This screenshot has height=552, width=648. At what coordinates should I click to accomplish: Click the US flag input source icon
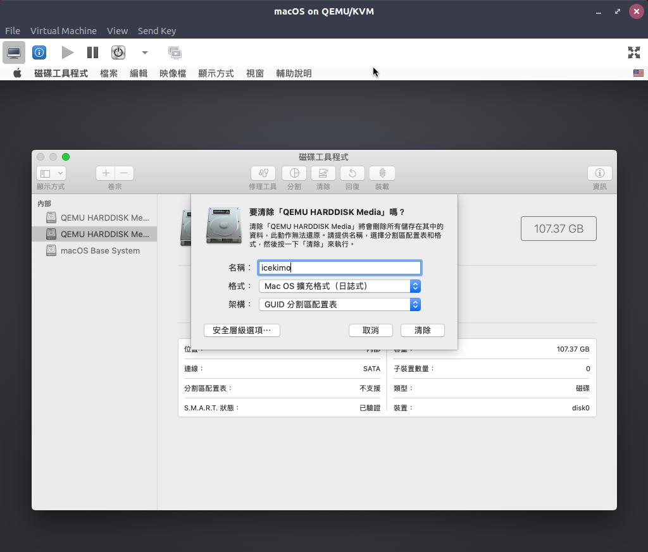coord(638,73)
